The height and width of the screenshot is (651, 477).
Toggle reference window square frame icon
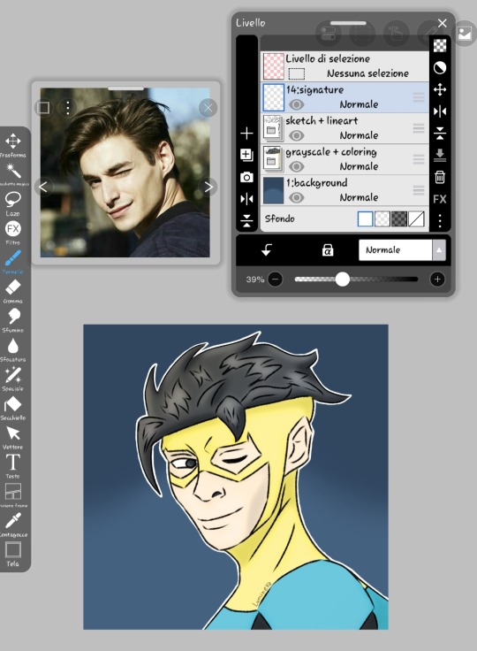[43, 108]
